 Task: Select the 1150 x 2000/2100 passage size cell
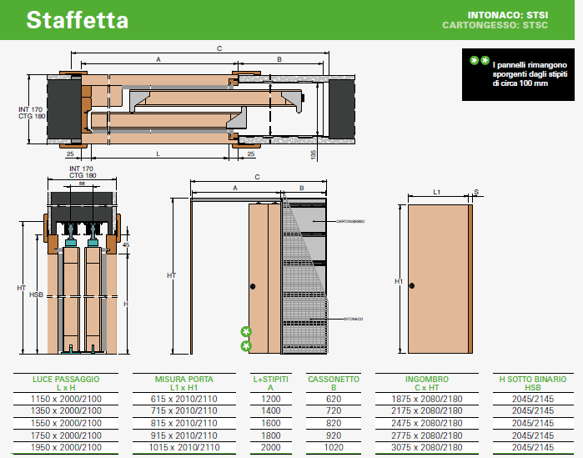click(66, 400)
